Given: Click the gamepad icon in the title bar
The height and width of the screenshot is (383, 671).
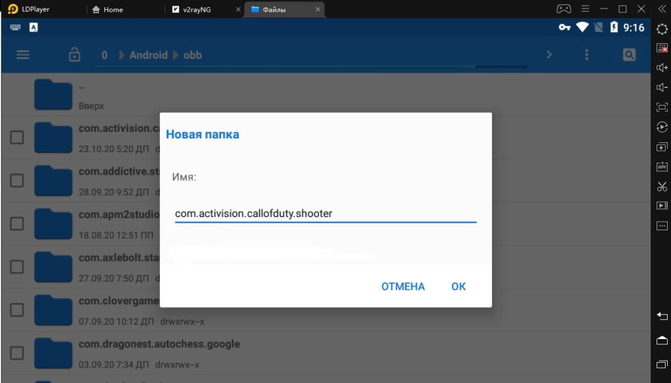Looking at the screenshot, I should point(564,9).
